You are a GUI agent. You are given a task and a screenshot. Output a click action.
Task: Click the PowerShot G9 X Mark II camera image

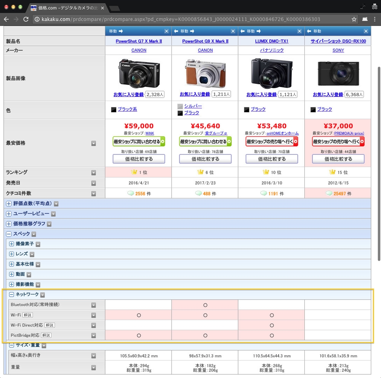[205, 73]
